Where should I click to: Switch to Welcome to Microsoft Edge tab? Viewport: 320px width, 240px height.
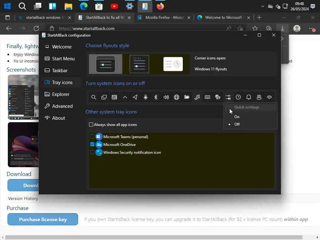click(x=223, y=17)
